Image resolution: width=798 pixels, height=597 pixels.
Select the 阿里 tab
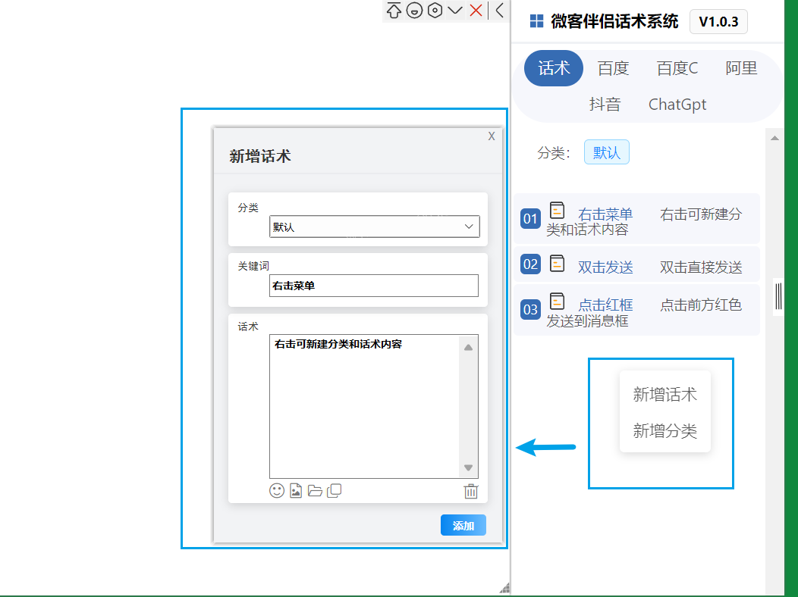point(741,68)
